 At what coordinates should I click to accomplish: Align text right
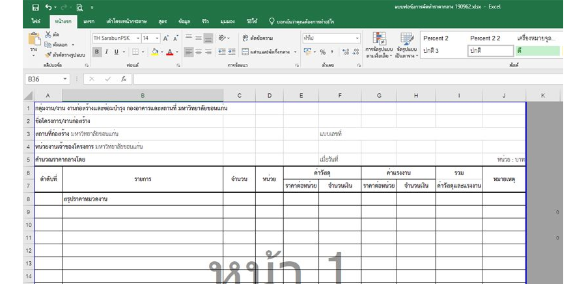(208, 52)
